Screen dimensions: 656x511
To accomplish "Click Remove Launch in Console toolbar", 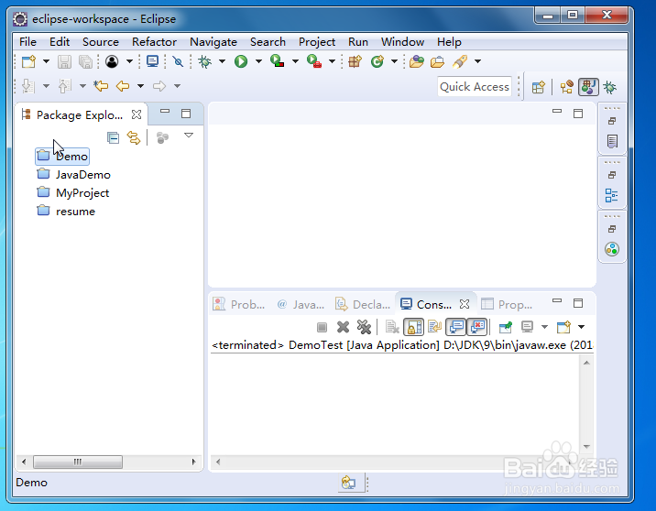I will pos(343,327).
